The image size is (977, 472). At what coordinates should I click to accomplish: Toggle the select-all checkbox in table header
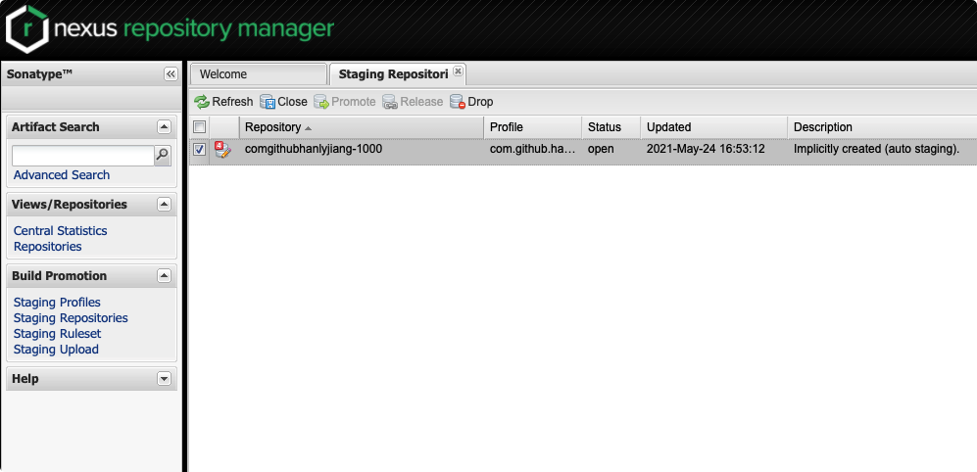point(199,127)
